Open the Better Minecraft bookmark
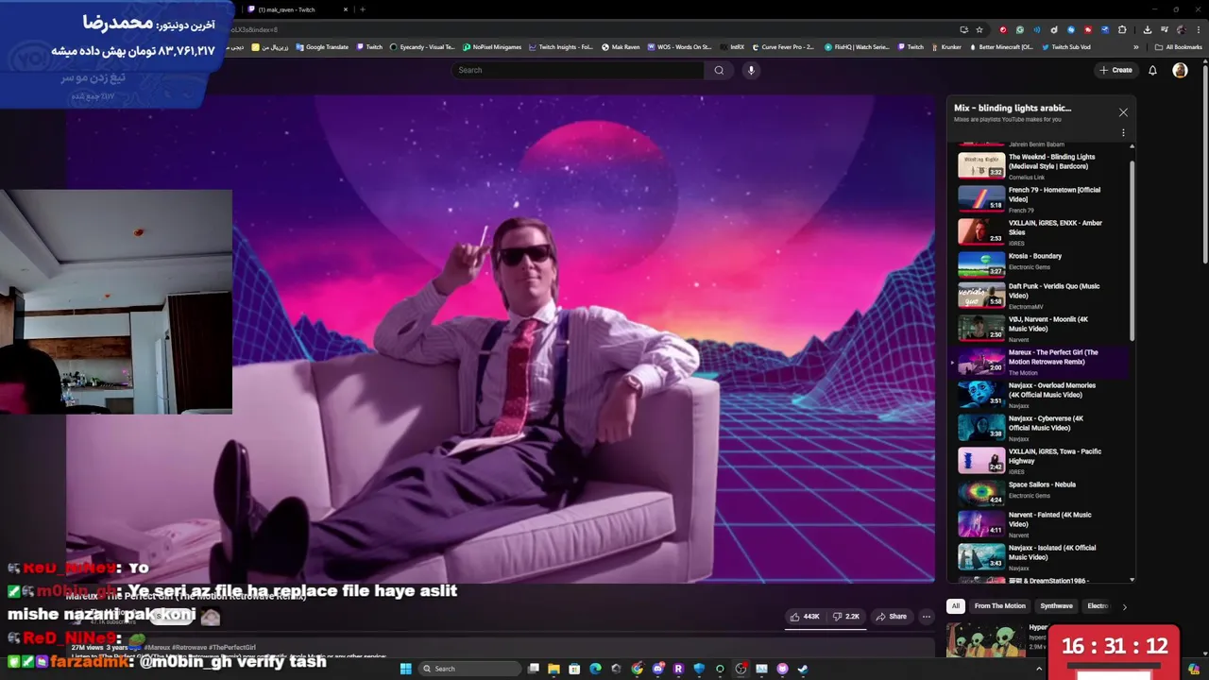Viewport: 1209px width, 680px height. [x=1001, y=47]
